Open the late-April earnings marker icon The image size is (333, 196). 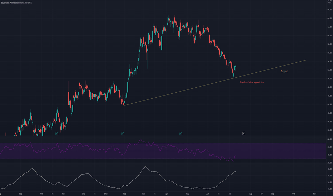click(181, 134)
